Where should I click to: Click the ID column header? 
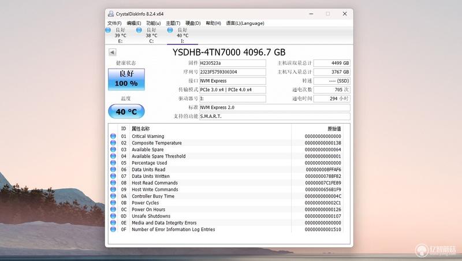(124, 129)
